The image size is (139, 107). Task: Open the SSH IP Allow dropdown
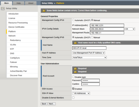pos(81,93)
